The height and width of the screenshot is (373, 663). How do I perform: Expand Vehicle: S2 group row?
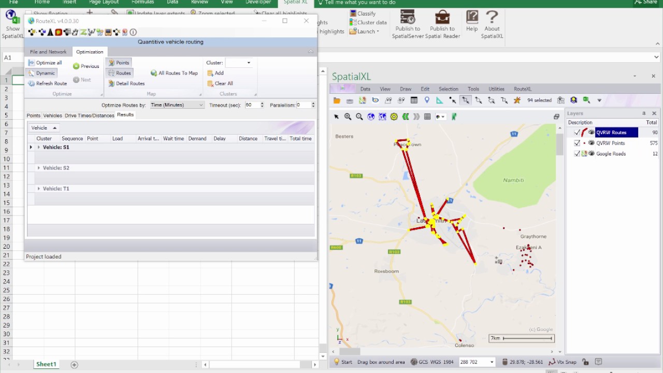[39, 168]
